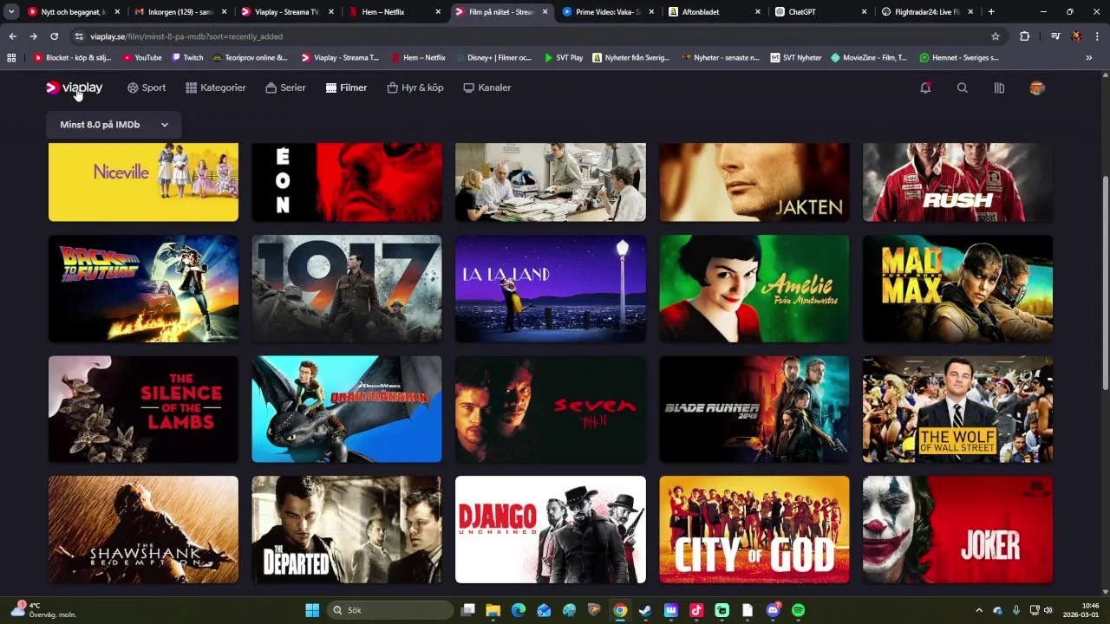Open Viaplay search magnifier icon
1110x624 pixels.
coord(962,88)
